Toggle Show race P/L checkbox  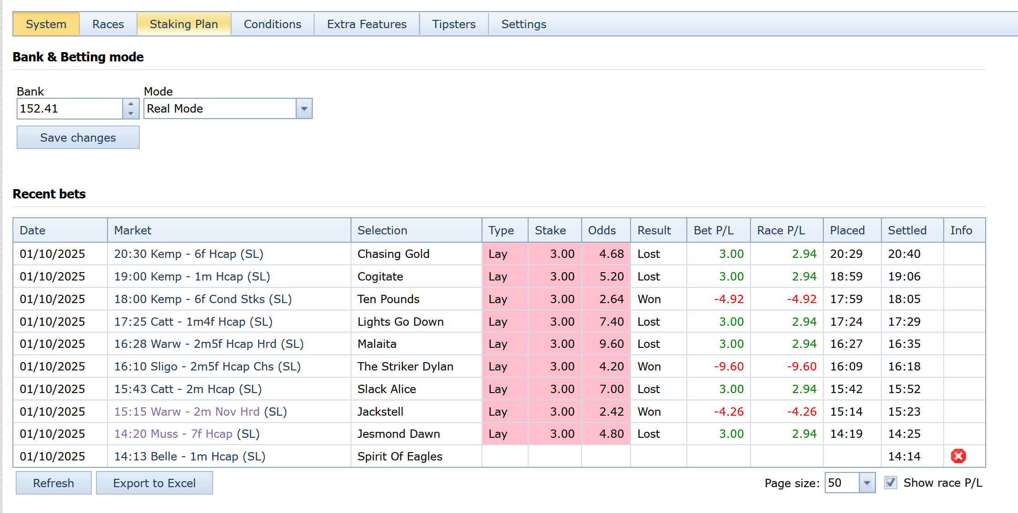coord(890,483)
